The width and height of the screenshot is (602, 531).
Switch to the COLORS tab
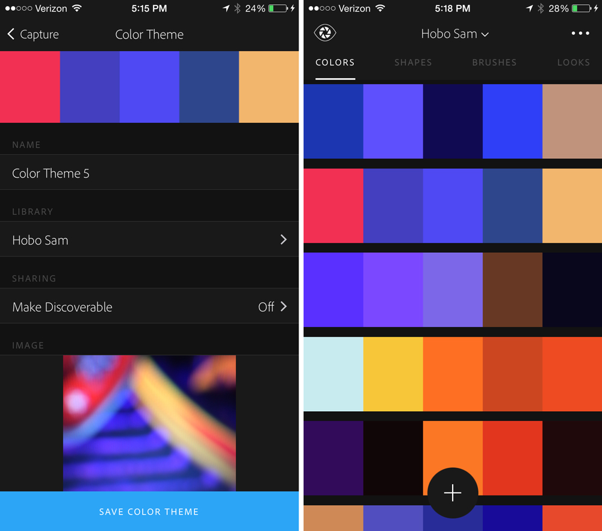[335, 63]
